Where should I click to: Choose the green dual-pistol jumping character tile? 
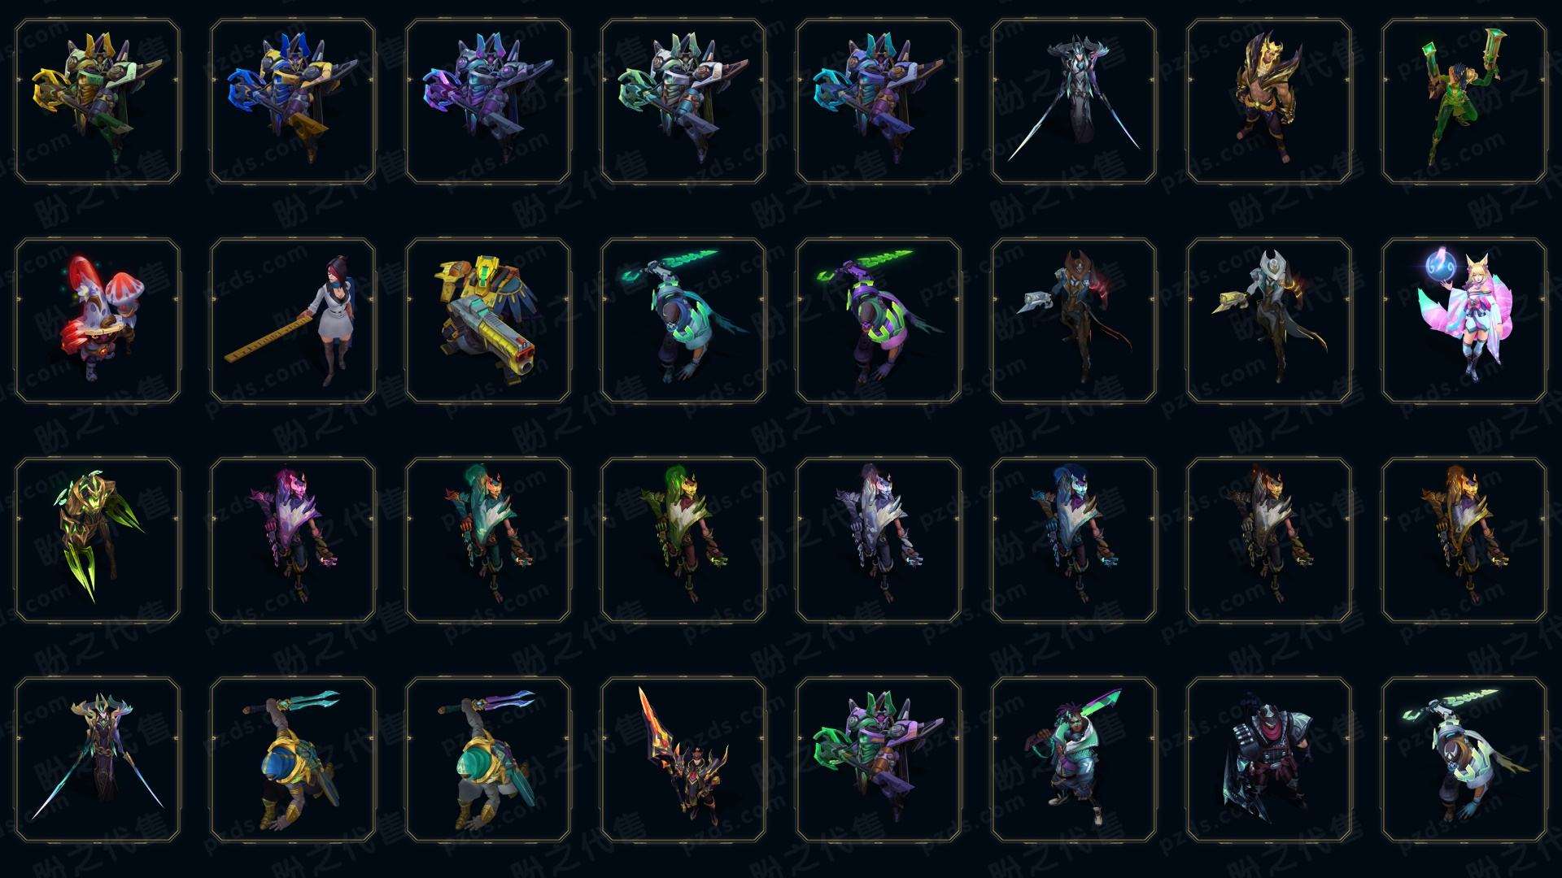[x=1464, y=102]
